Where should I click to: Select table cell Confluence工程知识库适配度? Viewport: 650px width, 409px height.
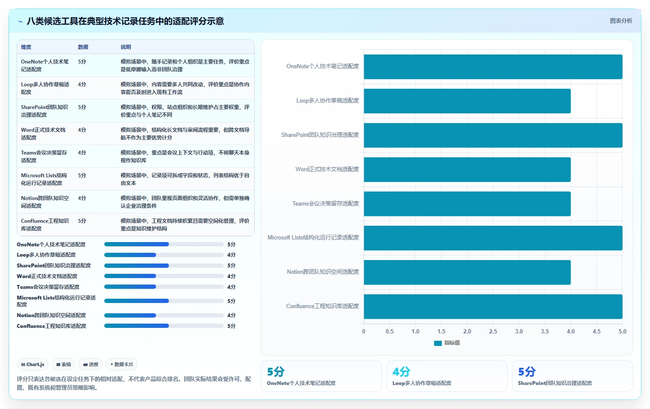click(45, 225)
